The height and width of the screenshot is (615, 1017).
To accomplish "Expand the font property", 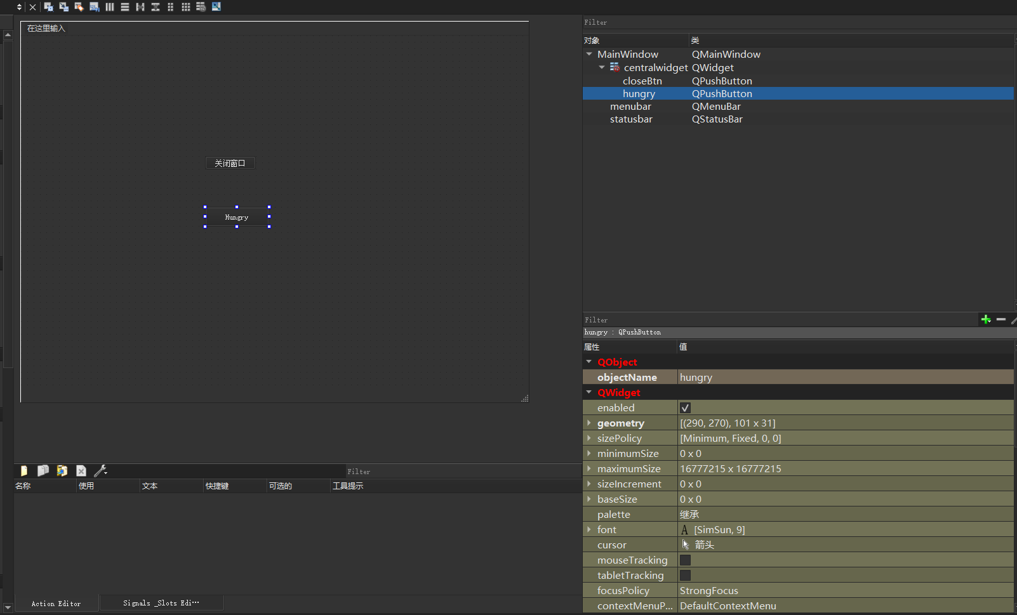I will coord(588,529).
